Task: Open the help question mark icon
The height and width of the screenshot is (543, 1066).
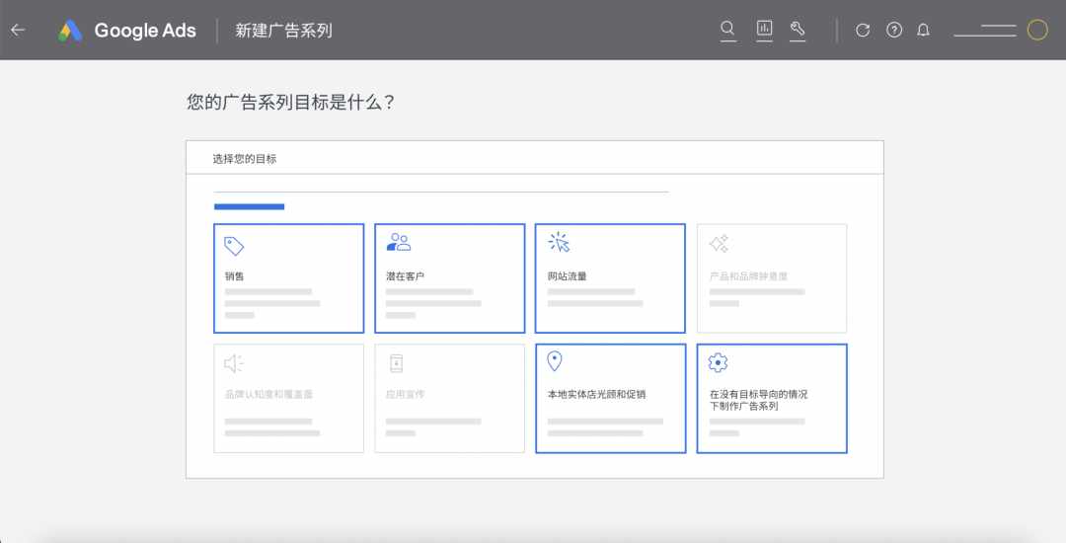Action: point(894,30)
